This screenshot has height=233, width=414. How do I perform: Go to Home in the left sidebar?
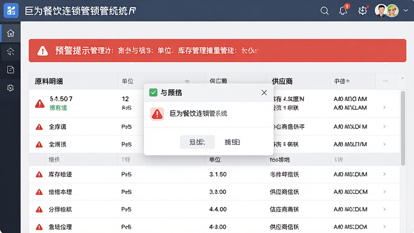(x=11, y=33)
